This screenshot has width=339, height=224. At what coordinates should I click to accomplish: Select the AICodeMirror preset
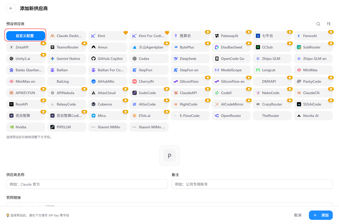[231, 104]
